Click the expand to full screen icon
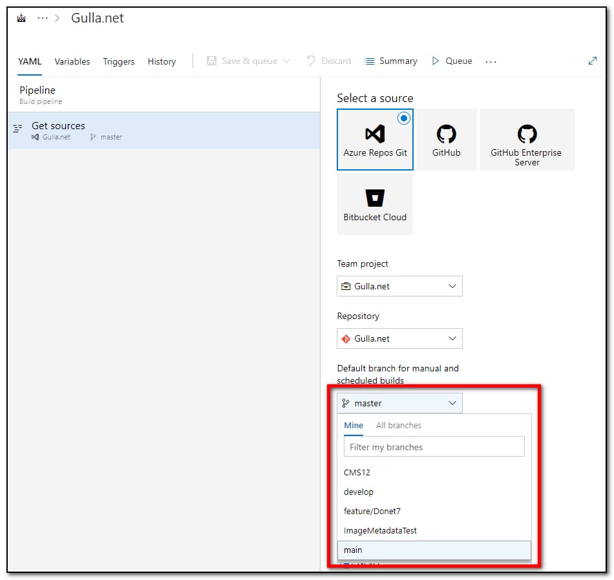614x580 pixels. (592, 61)
